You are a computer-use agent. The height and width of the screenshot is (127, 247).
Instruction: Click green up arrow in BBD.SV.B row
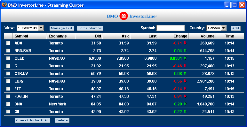pyautogui.click(x=185, y=51)
